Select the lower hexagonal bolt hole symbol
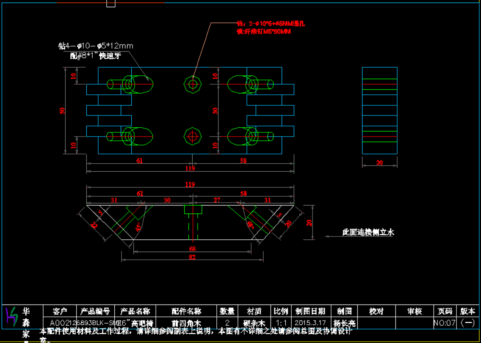 pos(193,137)
